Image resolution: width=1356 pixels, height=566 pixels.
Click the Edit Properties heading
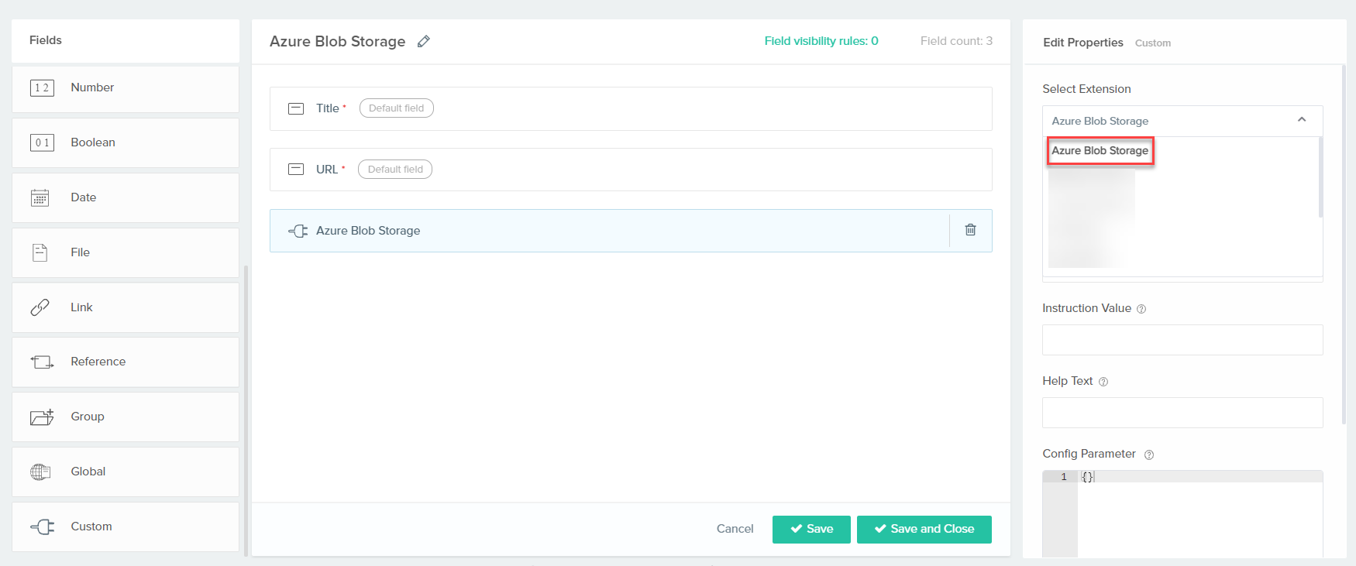tap(1083, 43)
